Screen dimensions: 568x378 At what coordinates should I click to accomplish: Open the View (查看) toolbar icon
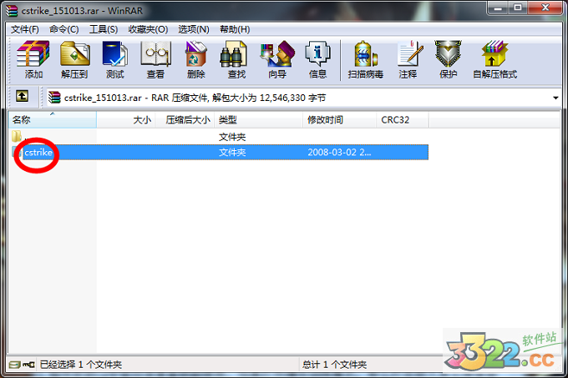coord(155,59)
